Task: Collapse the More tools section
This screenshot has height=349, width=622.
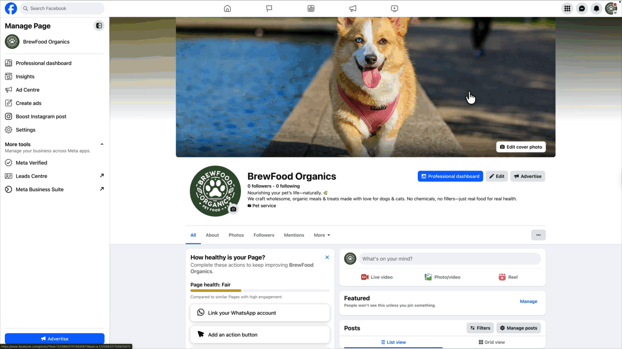Action: [102, 144]
